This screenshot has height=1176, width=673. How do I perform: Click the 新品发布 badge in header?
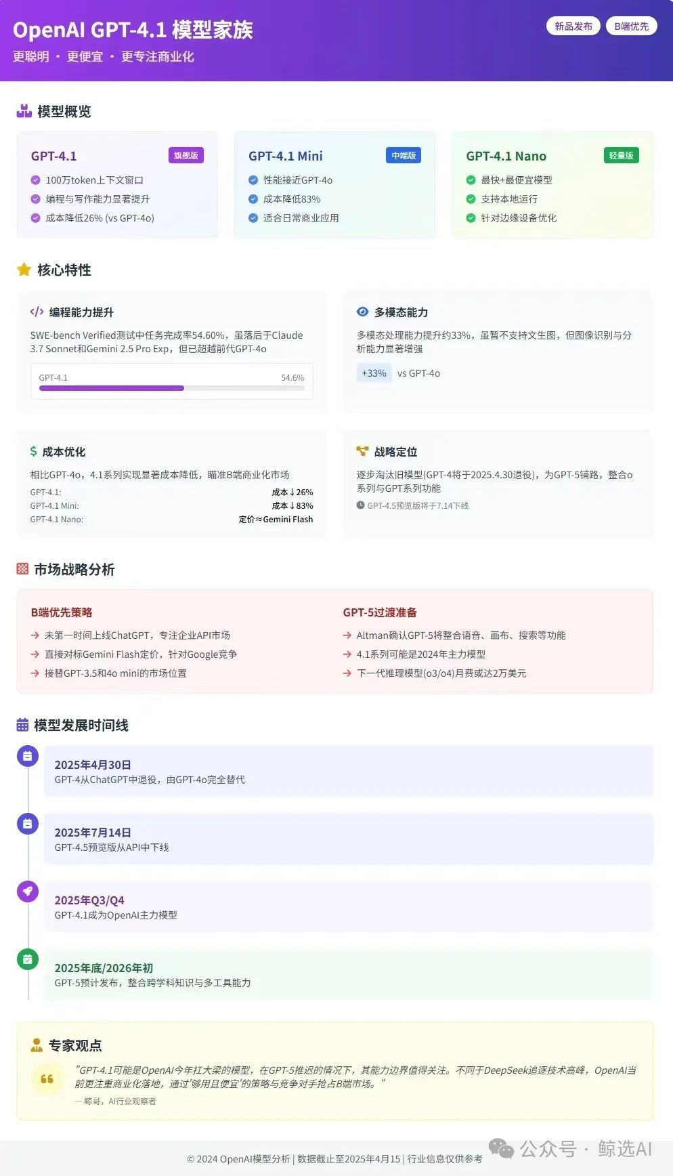pyautogui.click(x=573, y=26)
